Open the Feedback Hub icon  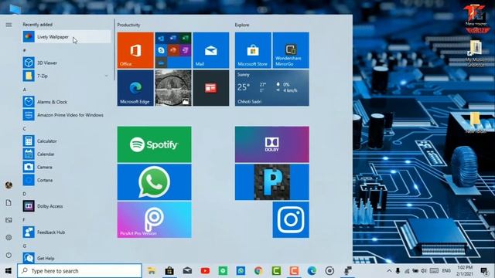[x=29, y=232]
